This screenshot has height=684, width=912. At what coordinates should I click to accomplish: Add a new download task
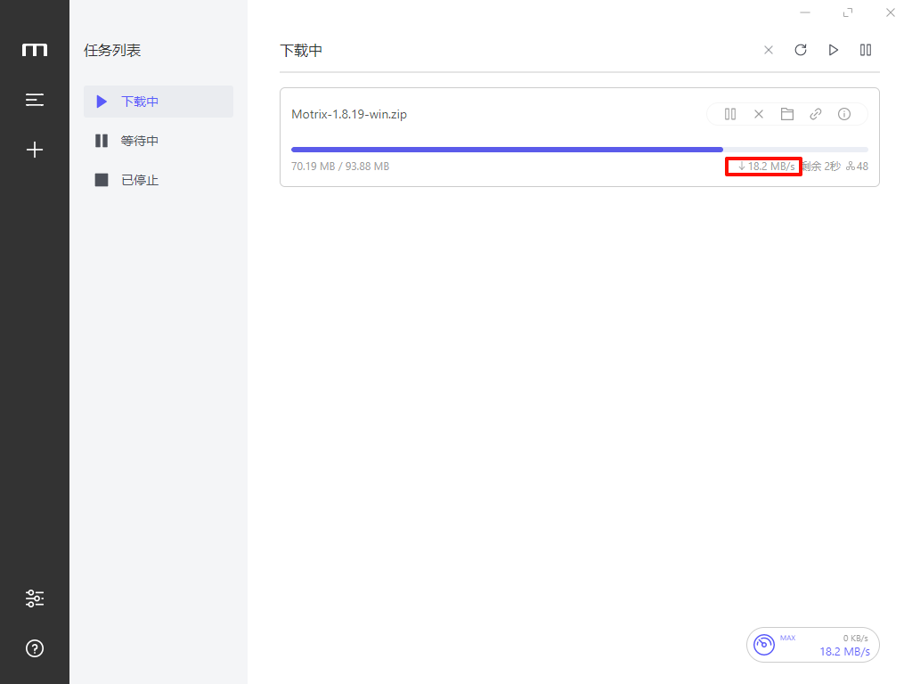[35, 150]
